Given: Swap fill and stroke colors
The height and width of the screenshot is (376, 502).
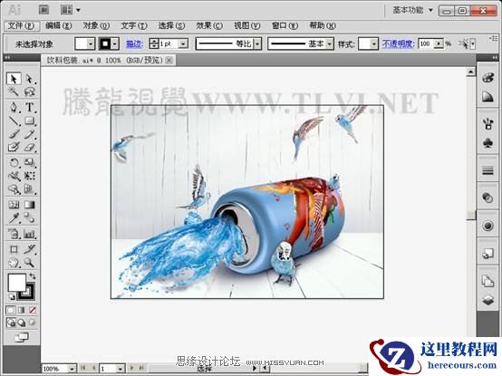Looking at the screenshot, I should [x=32, y=276].
